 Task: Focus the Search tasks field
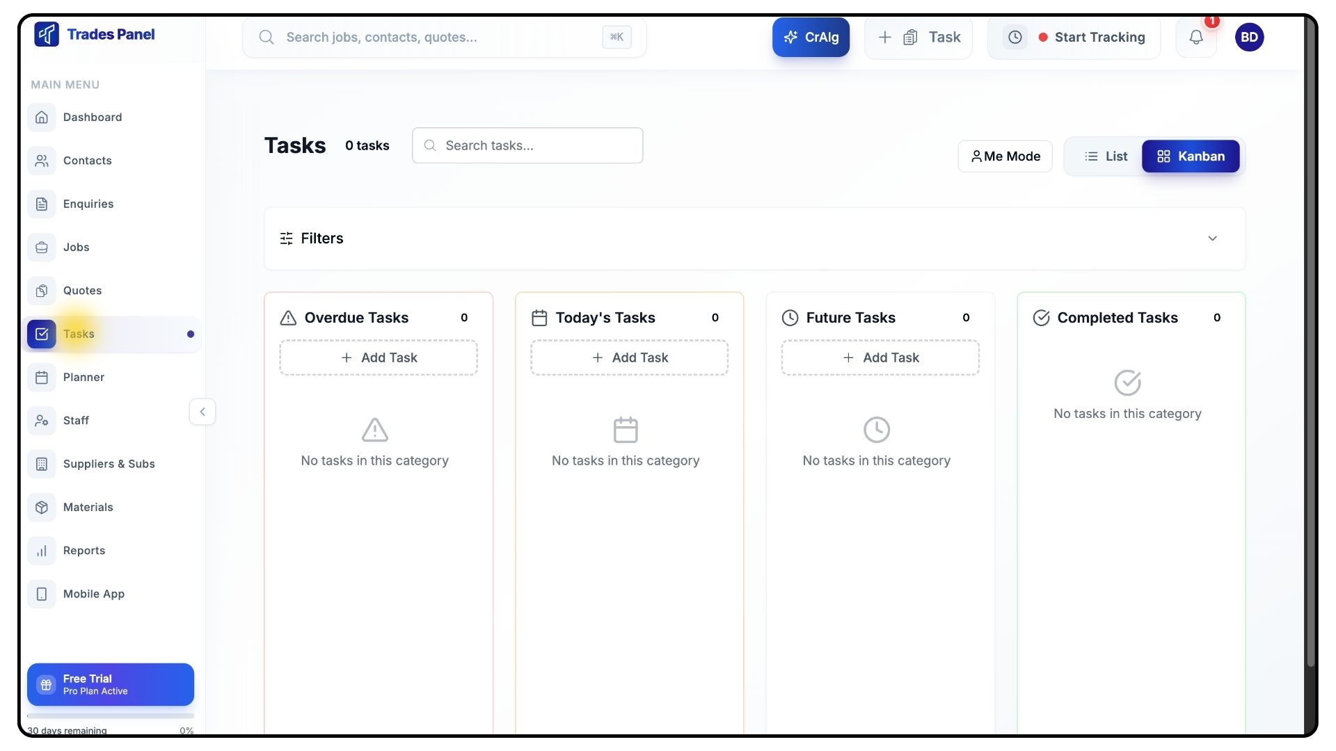click(x=536, y=146)
